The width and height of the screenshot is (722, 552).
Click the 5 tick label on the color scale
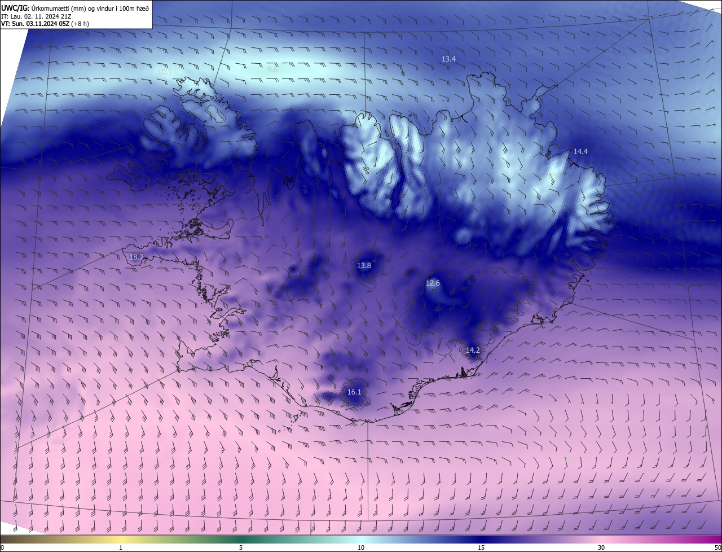(x=241, y=547)
